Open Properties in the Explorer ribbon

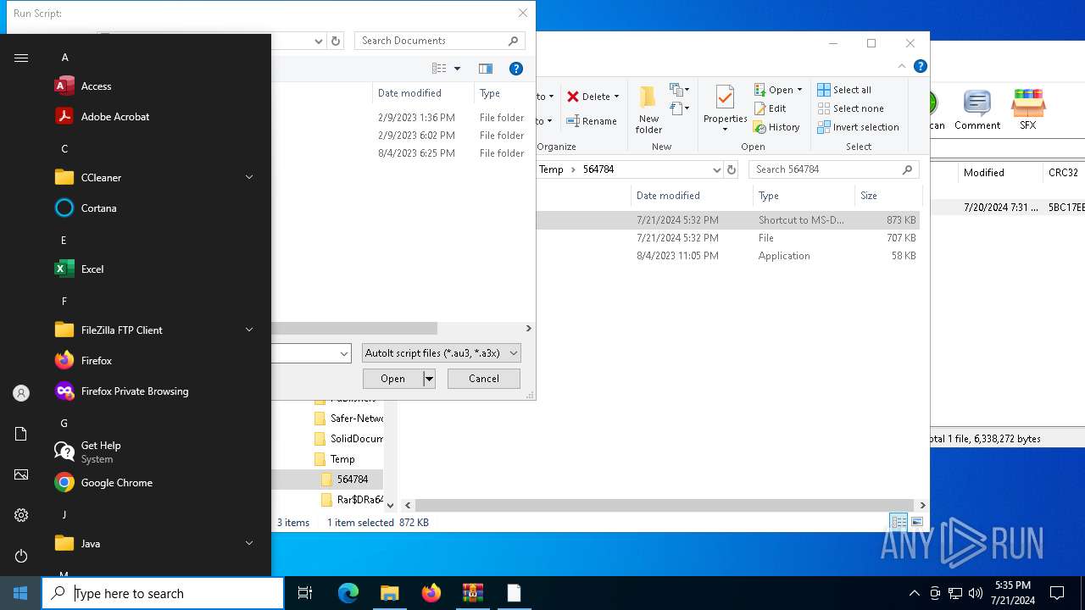[x=725, y=109]
